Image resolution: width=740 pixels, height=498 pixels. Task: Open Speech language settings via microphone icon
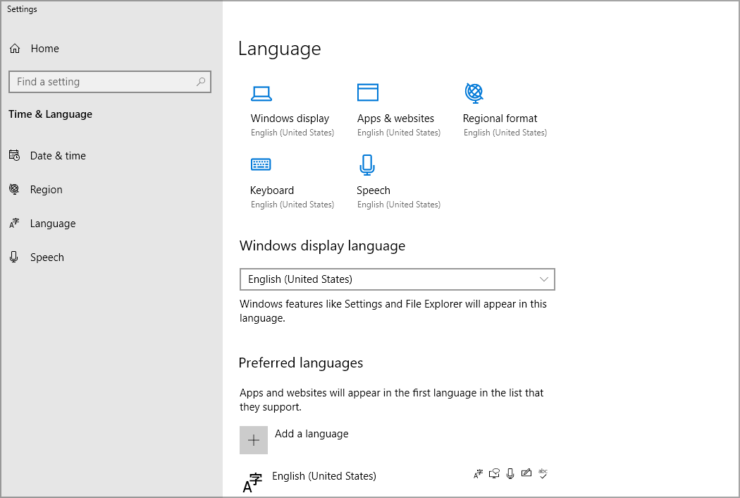(367, 164)
